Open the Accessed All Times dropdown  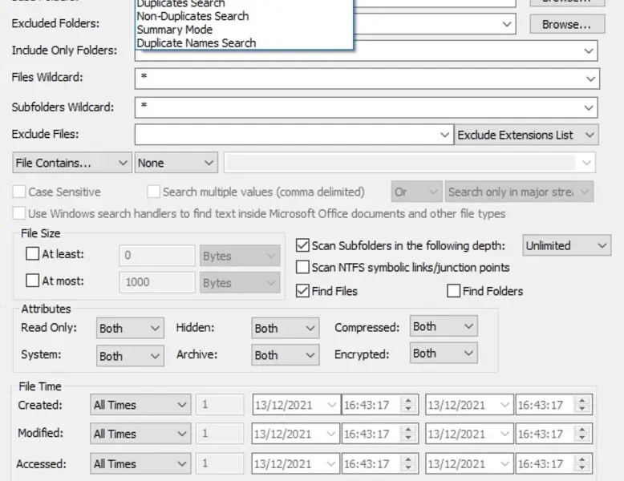pos(140,464)
